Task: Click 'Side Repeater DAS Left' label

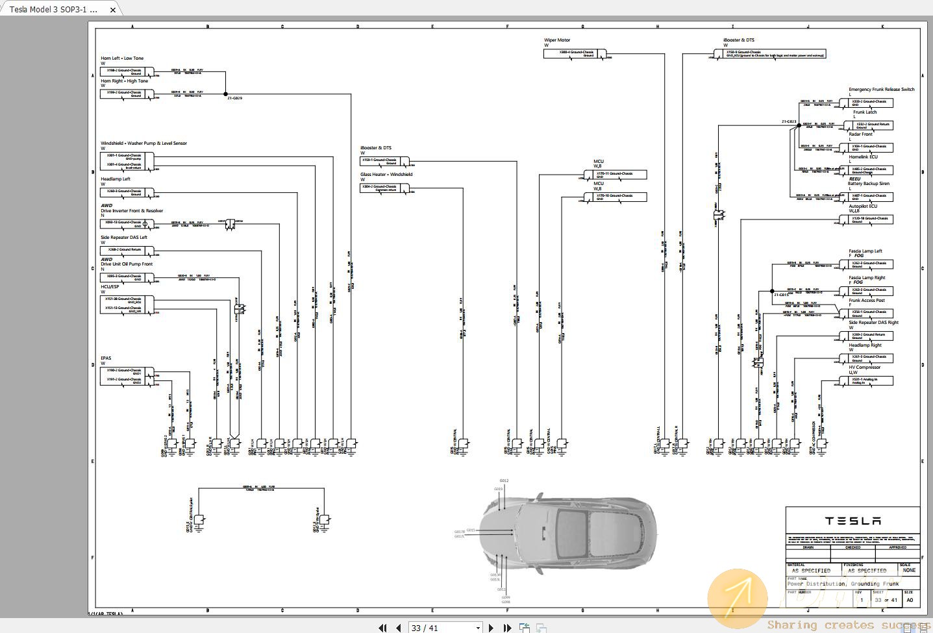Action: point(123,237)
